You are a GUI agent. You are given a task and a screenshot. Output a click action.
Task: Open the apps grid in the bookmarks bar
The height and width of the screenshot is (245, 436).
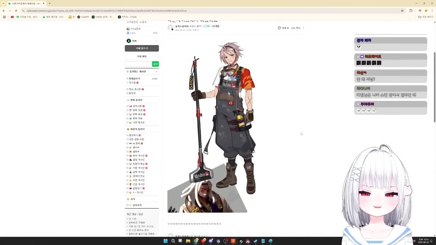pyautogui.click(x=4, y=17)
